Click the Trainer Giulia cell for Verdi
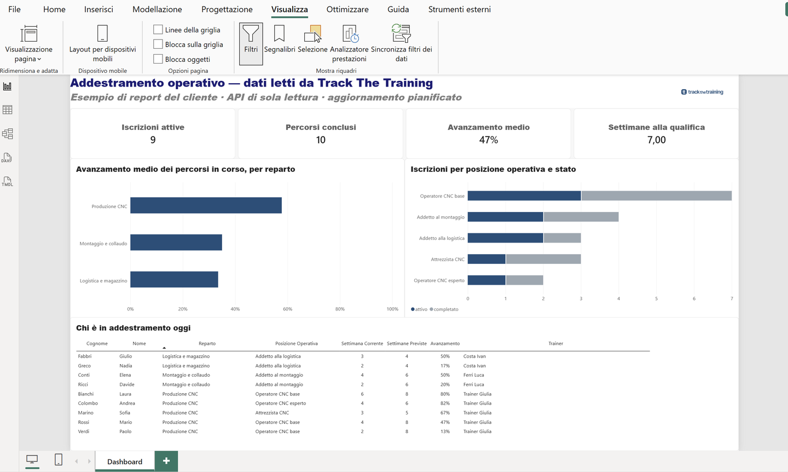Viewport: 788px width, 472px height. 477,431
